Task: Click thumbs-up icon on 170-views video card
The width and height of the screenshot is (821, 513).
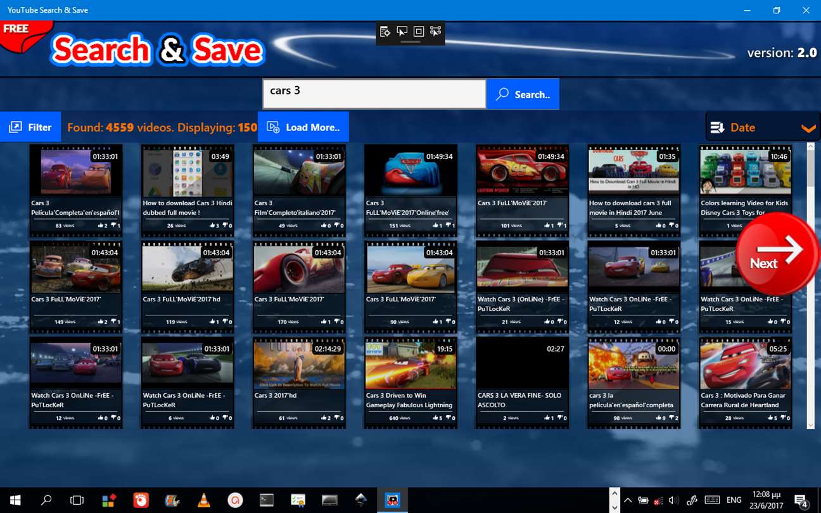Action: [x=324, y=322]
